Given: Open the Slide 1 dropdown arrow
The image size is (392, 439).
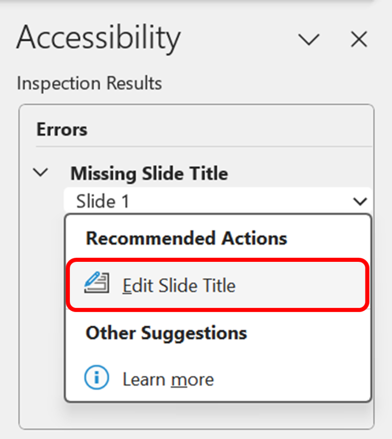Looking at the screenshot, I should coord(362,201).
